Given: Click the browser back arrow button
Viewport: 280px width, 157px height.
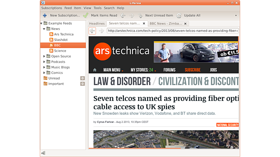Looking at the screenshot, I should click(92, 31).
